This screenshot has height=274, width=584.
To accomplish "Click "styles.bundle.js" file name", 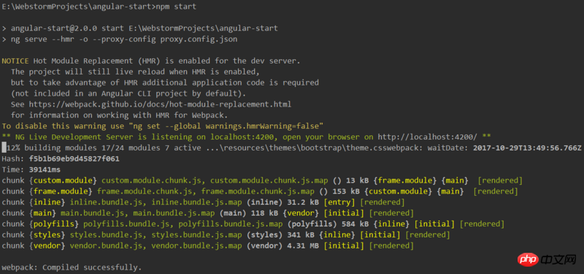I will pos(106,235).
